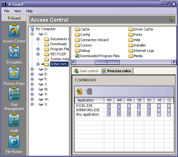Enable RN permission for EXCEL.EXE

129,106
